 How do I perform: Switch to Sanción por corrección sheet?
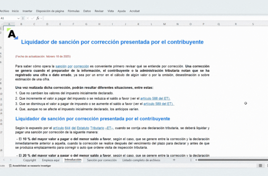coord(102,160)
